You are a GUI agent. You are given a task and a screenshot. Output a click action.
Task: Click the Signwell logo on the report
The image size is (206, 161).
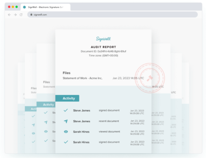click(x=103, y=39)
